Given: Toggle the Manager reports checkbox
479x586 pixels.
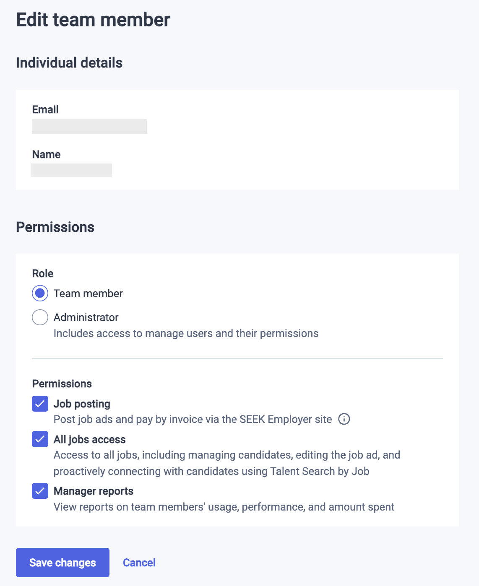Looking at the screenshot, I should 40,491.
